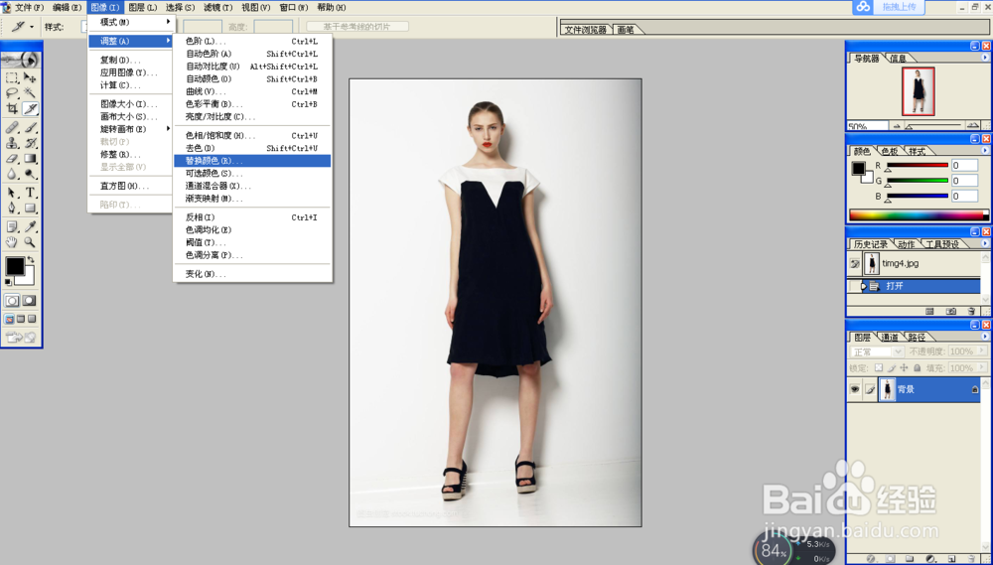Choose 曲线(V)... menu item

point(252,91)
